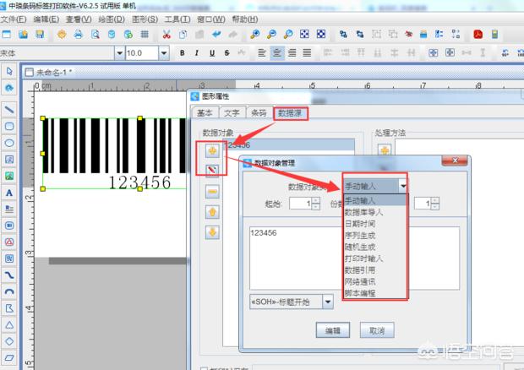Toggle Strikethrough formatting
The height and width of the screenshot is (370, 524).
point(227,52)
